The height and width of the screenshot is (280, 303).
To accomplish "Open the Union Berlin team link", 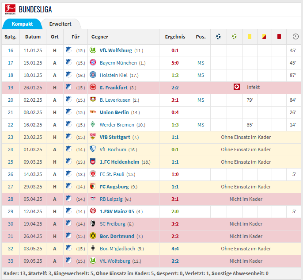I will point(114,112).
